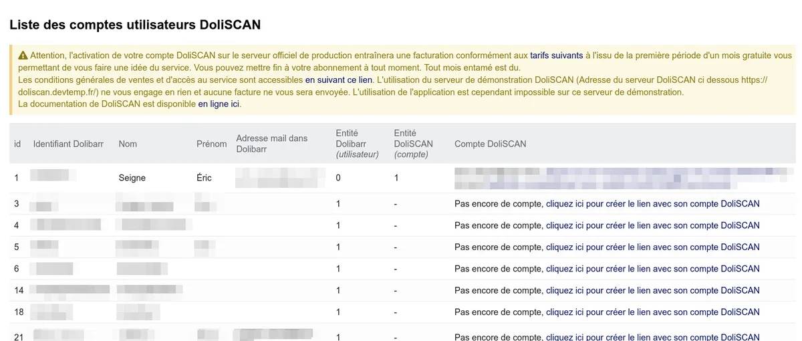The height and width of the screenshot is (341, 802).
Task: Create DoliSCAN account link for user id 4
Action: click(x=653, y=225)
